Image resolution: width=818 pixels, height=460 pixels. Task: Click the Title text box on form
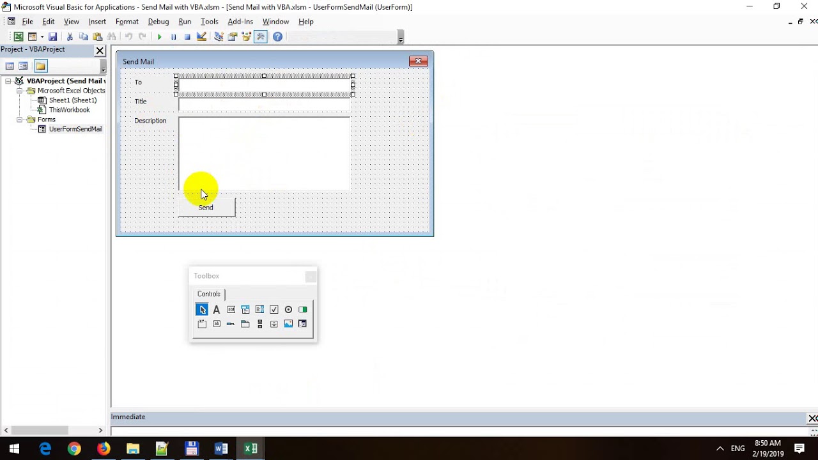point(265,105)
